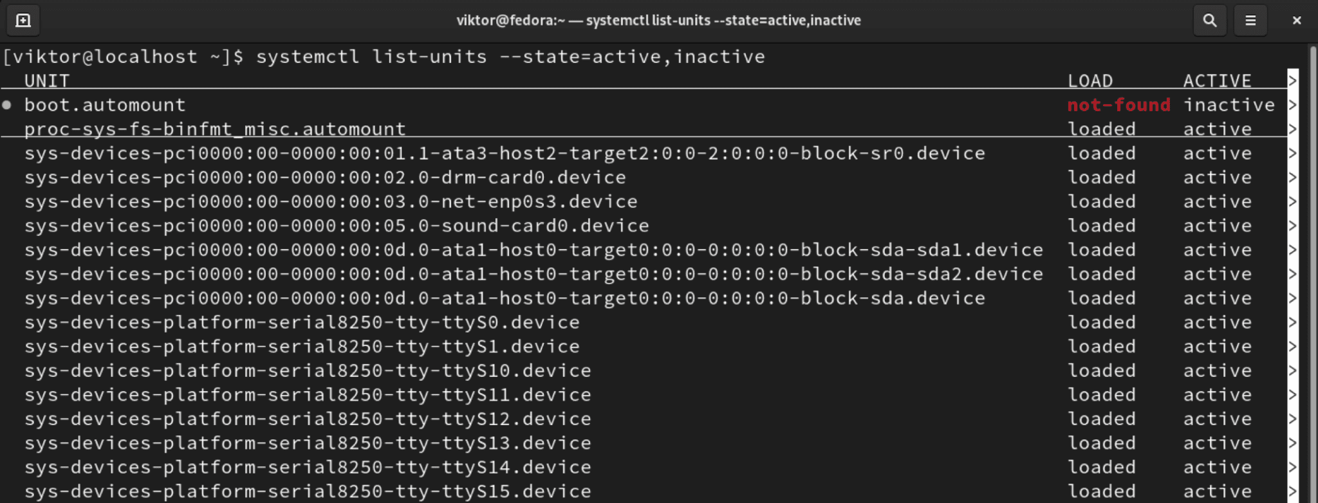Click the proc-sys-fs-binfmt_misc.automount entry

pos(215,129)
